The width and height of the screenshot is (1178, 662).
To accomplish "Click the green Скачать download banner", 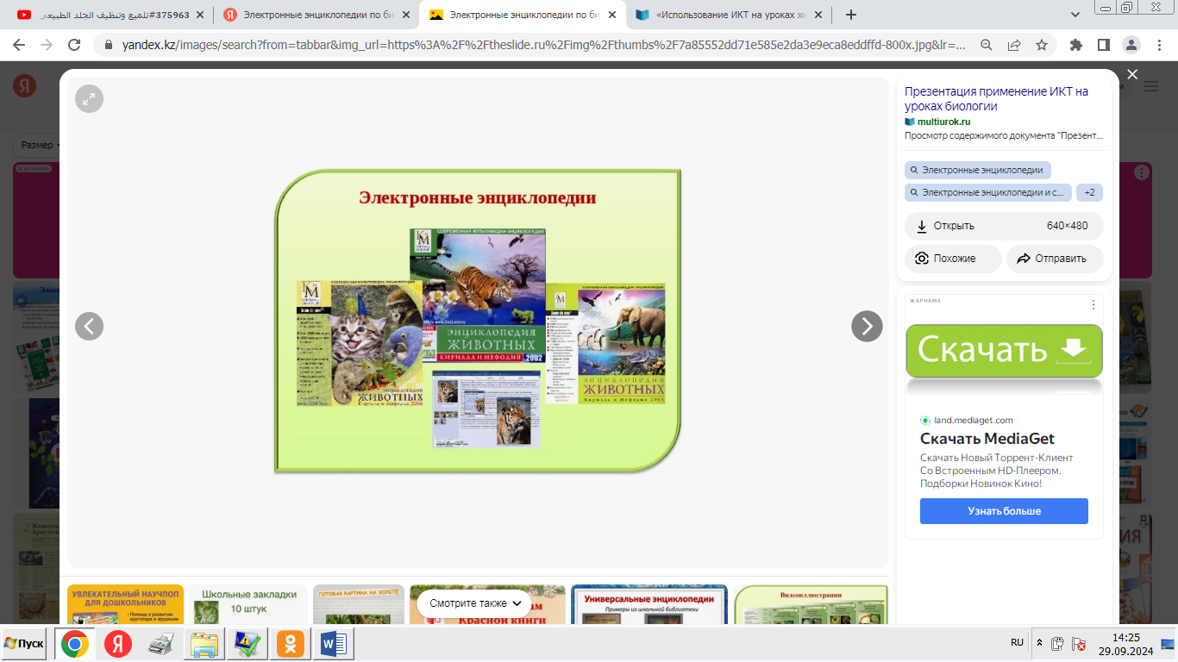I will pyautogui.click(x=1004, y=351).
